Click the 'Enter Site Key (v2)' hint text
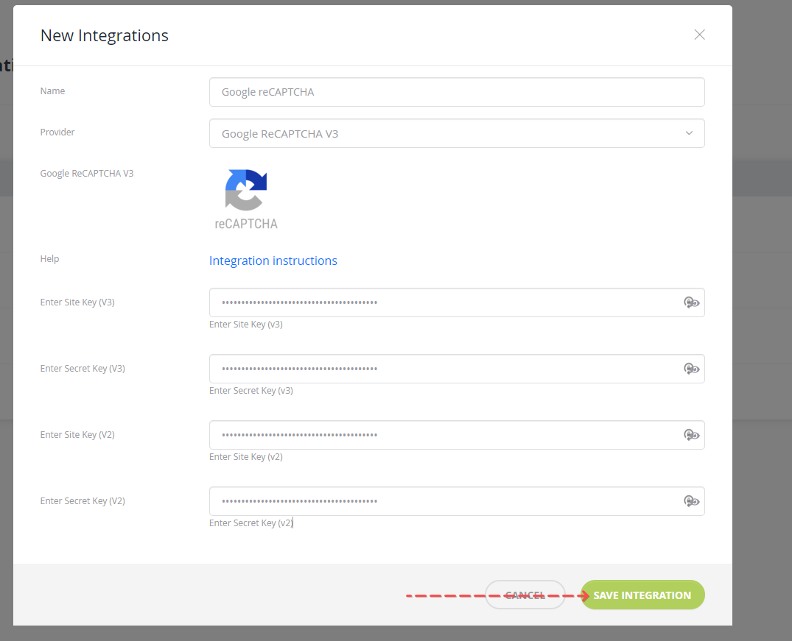Screen dimensions: 792x641 (x=246, y=457)
